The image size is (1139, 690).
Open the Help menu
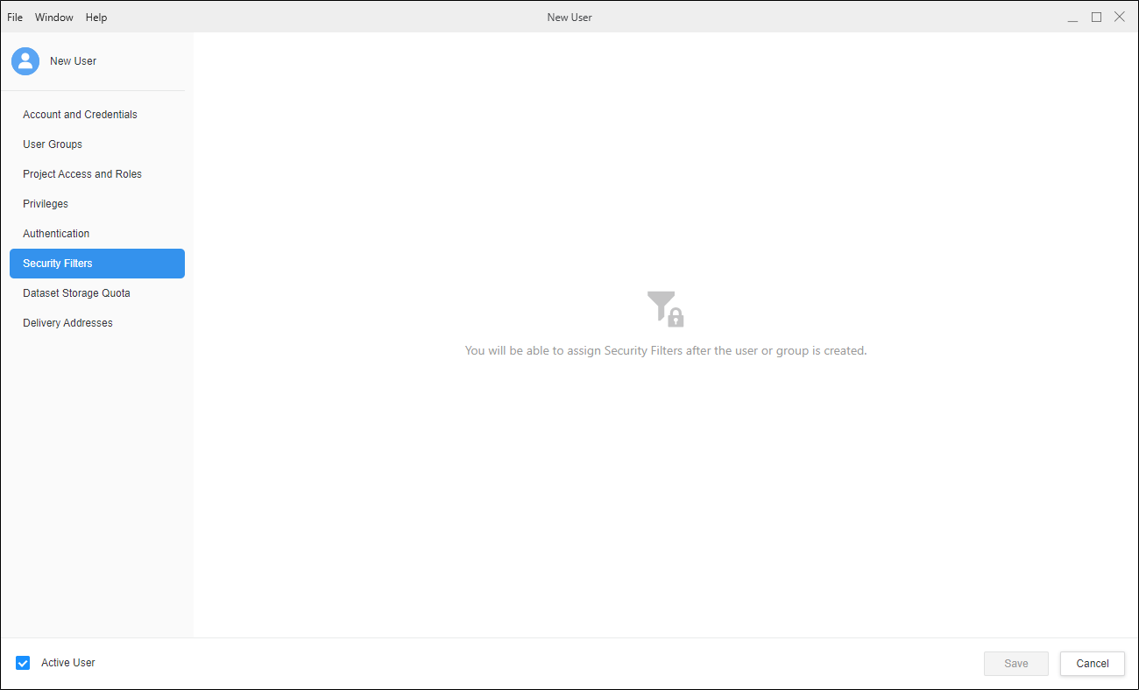[x=96, y=18]
